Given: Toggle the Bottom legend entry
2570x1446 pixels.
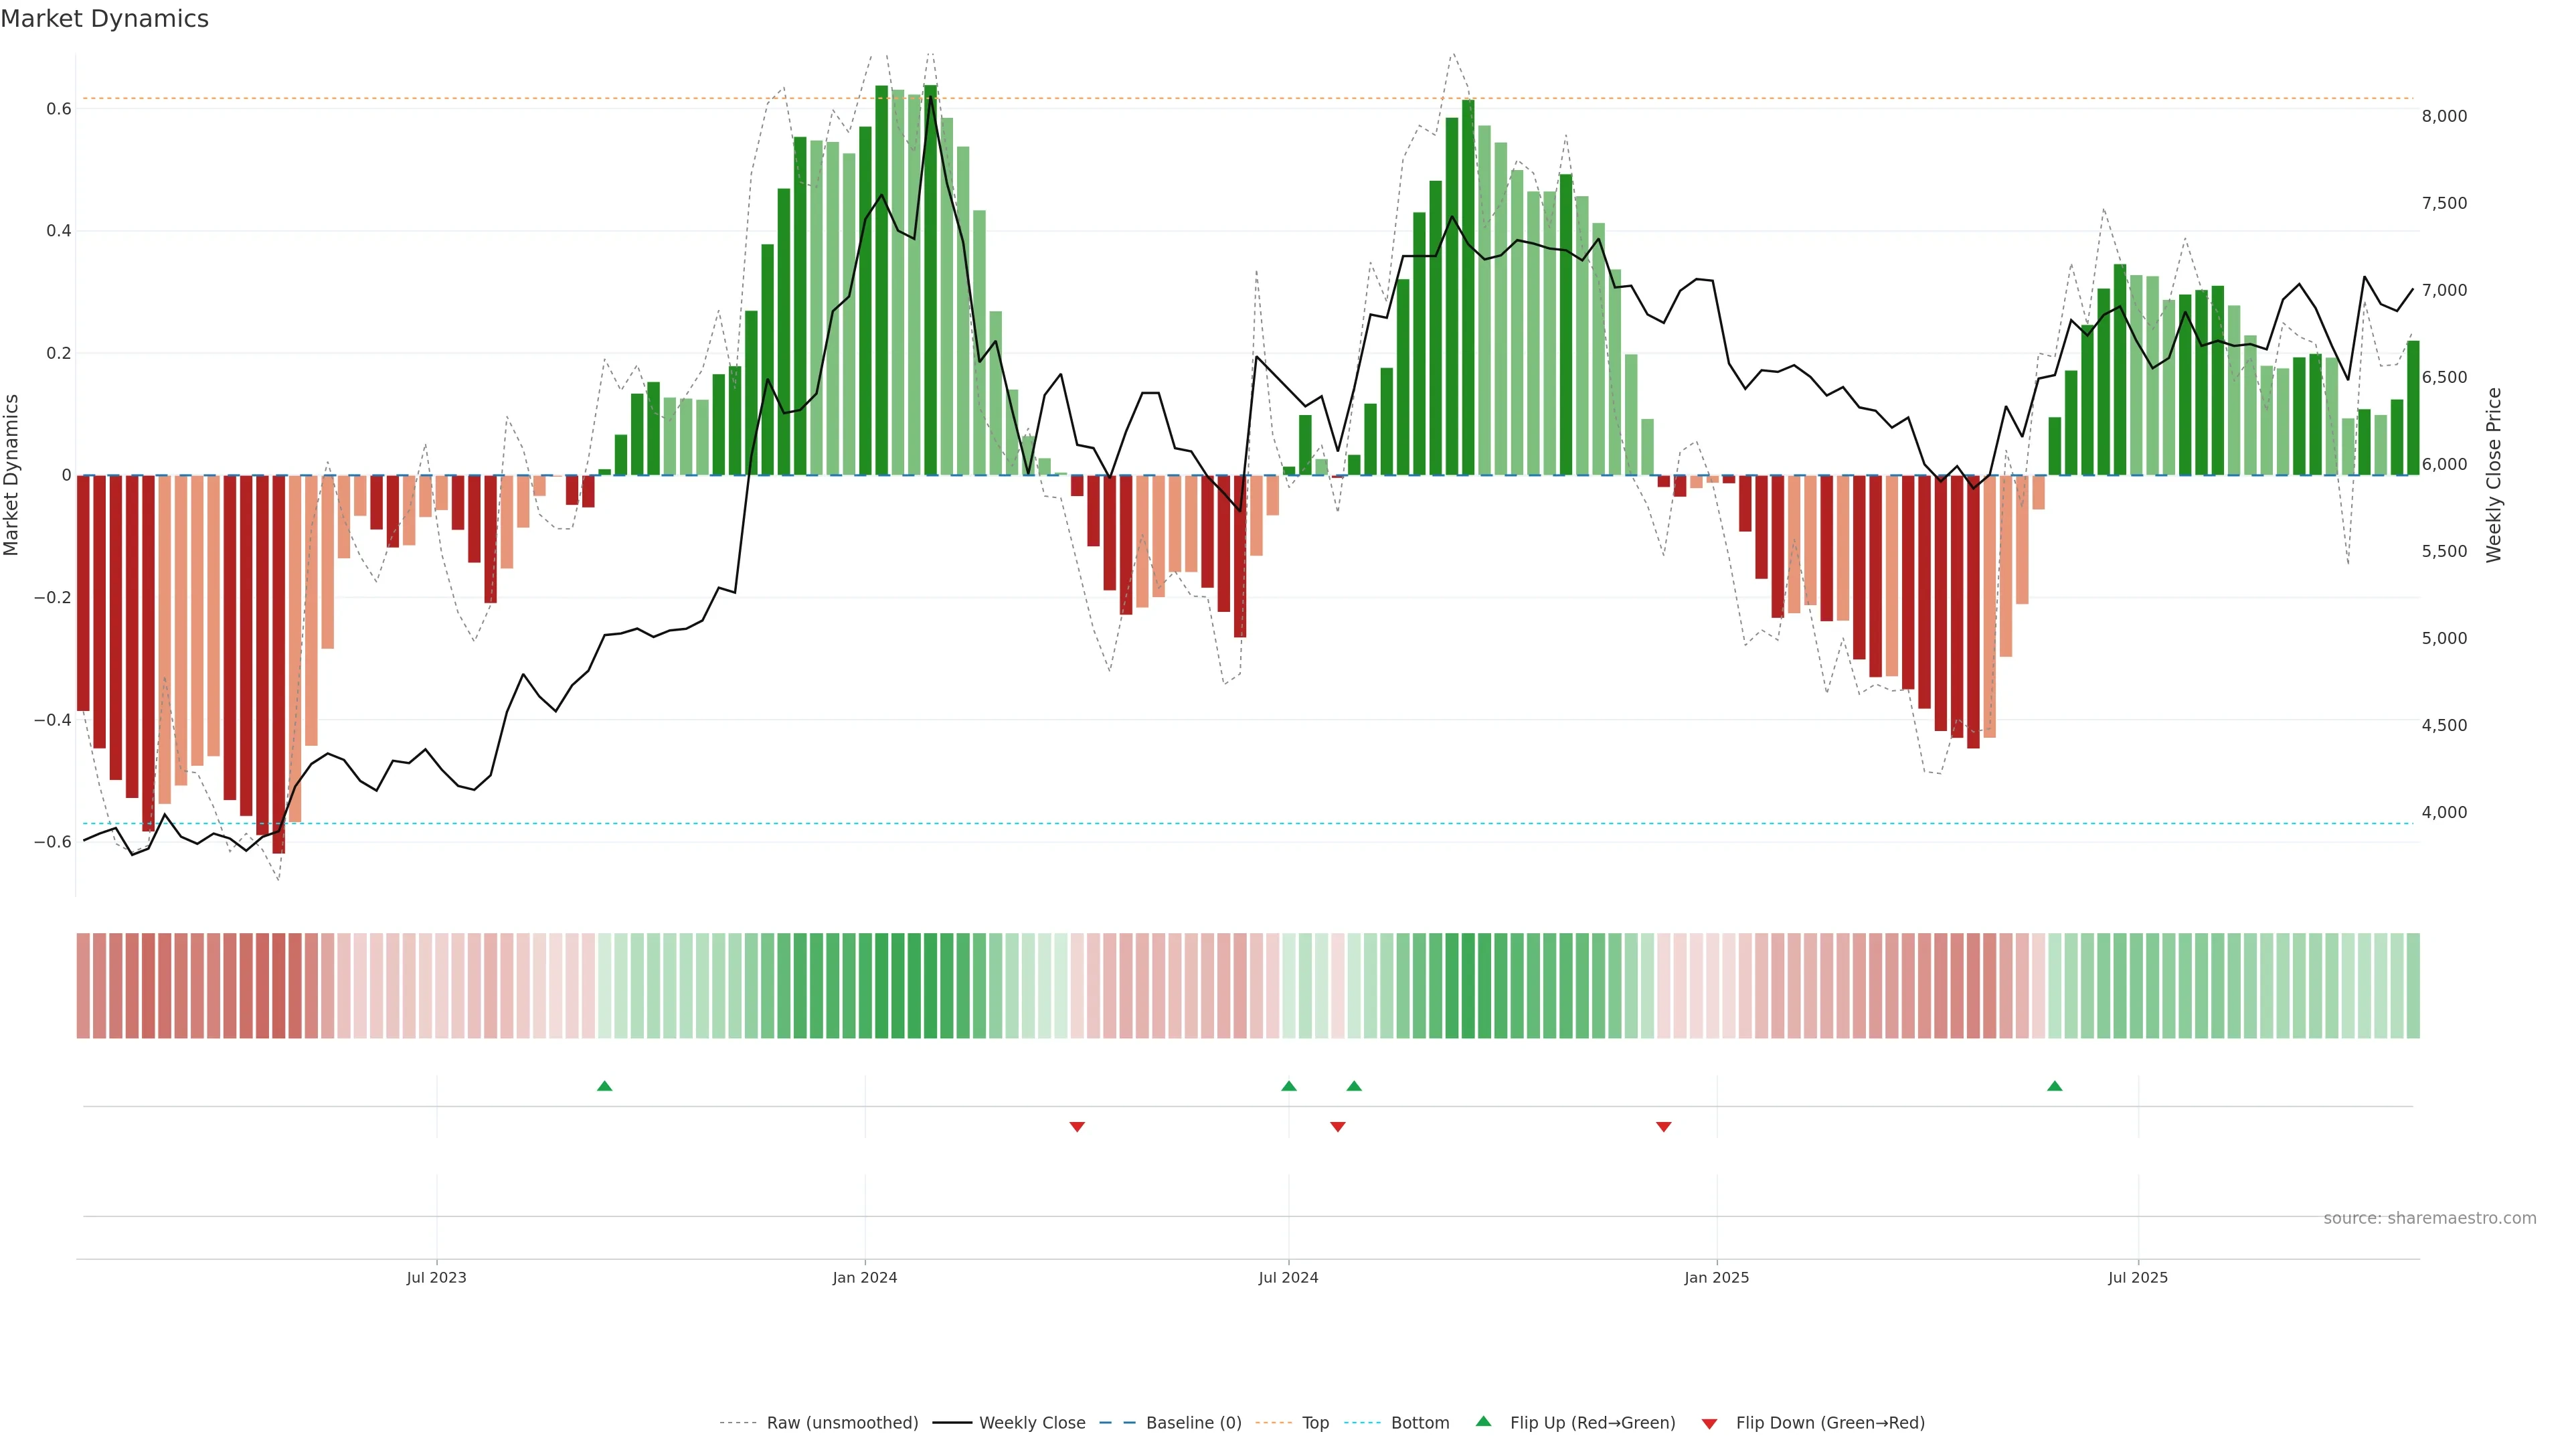Looking at the screenshot, I should [1420, 1422].
